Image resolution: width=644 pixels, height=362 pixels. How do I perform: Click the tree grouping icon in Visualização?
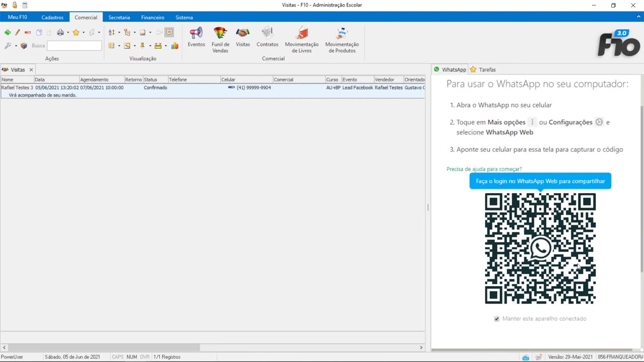(127, 32)
